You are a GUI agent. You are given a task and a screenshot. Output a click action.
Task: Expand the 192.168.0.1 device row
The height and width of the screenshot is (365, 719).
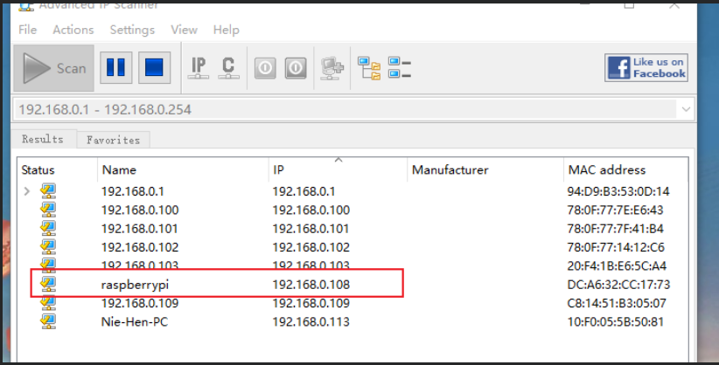click(26, 191)
